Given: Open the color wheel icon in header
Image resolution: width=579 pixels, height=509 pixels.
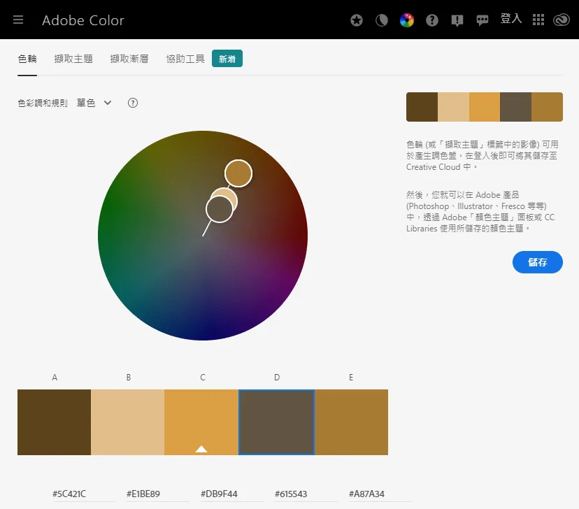Looking at the screenshot, I should coord(406,20).
